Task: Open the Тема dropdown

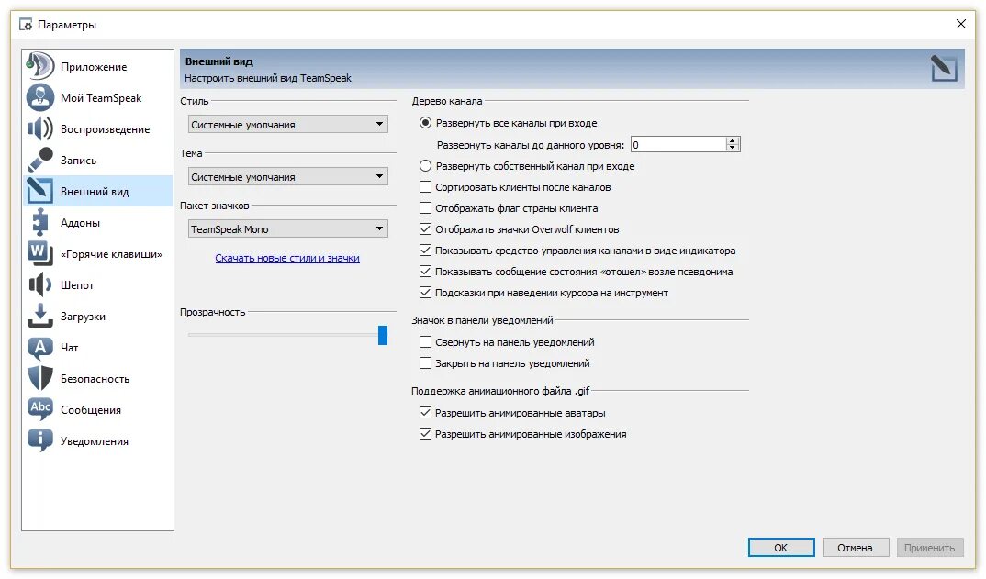Action: pyautogui.click(x=288, y=177)
